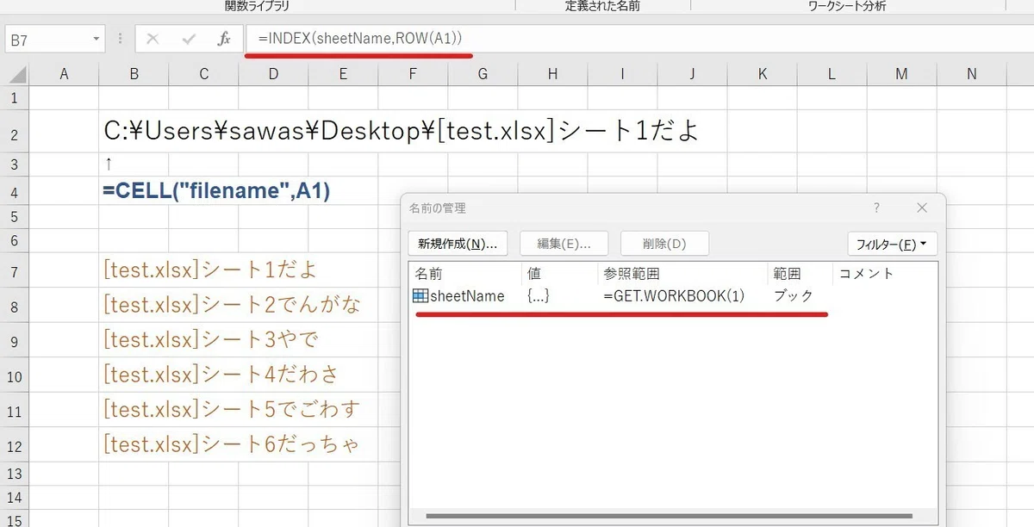Click the help question mark in 名前の管理 dialog
The height and width of the screenshot is (527, 1034).
[x=876, y=208]
